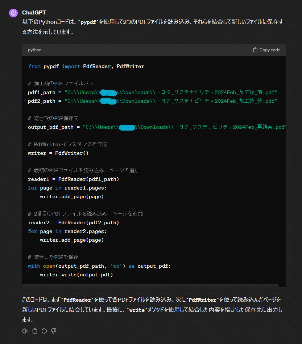The width and height of the screenshot is (302, 344).
Task: Click the line 'writer.write(output_pdf)'
Action: coord(76,275)
